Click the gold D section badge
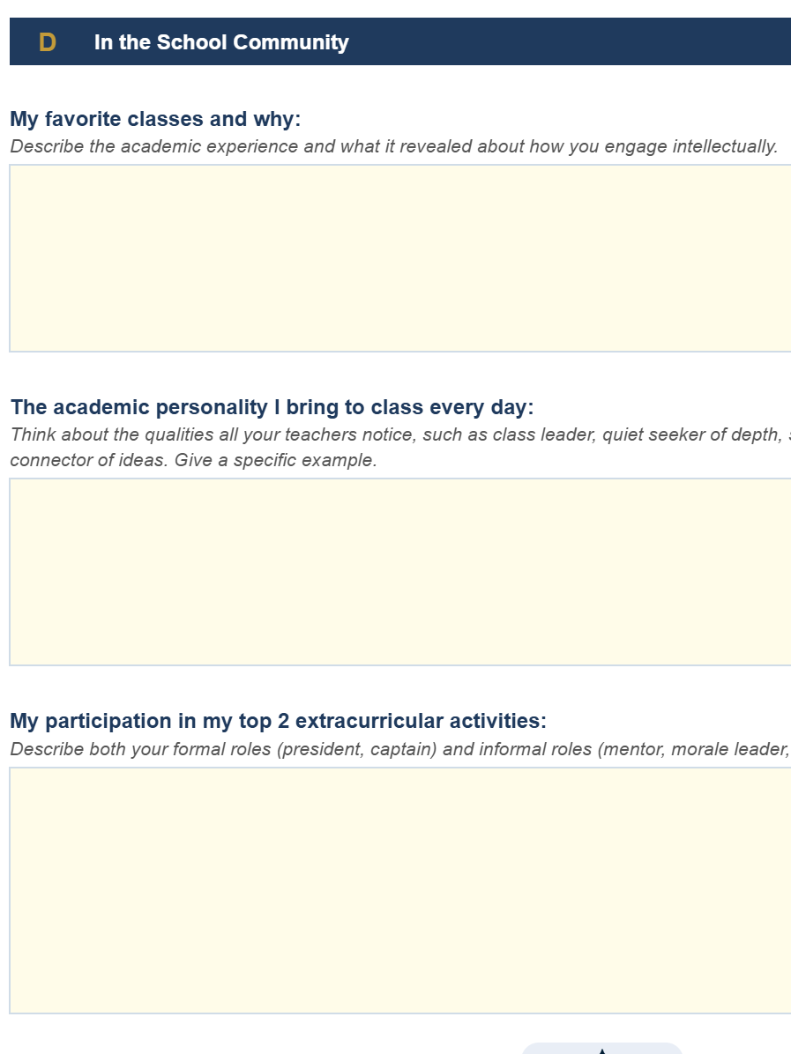Screen dimensions: 791x1054 pos(47,42)
